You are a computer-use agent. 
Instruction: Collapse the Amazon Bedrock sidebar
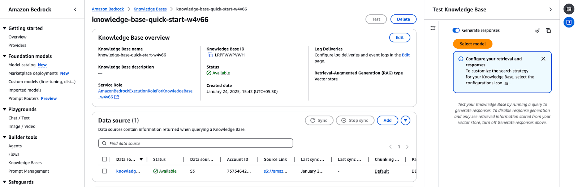(75, 9)
